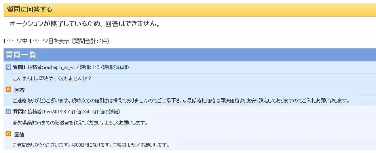Click answer mentioning 49000円になります

click(x=91, y=145)
